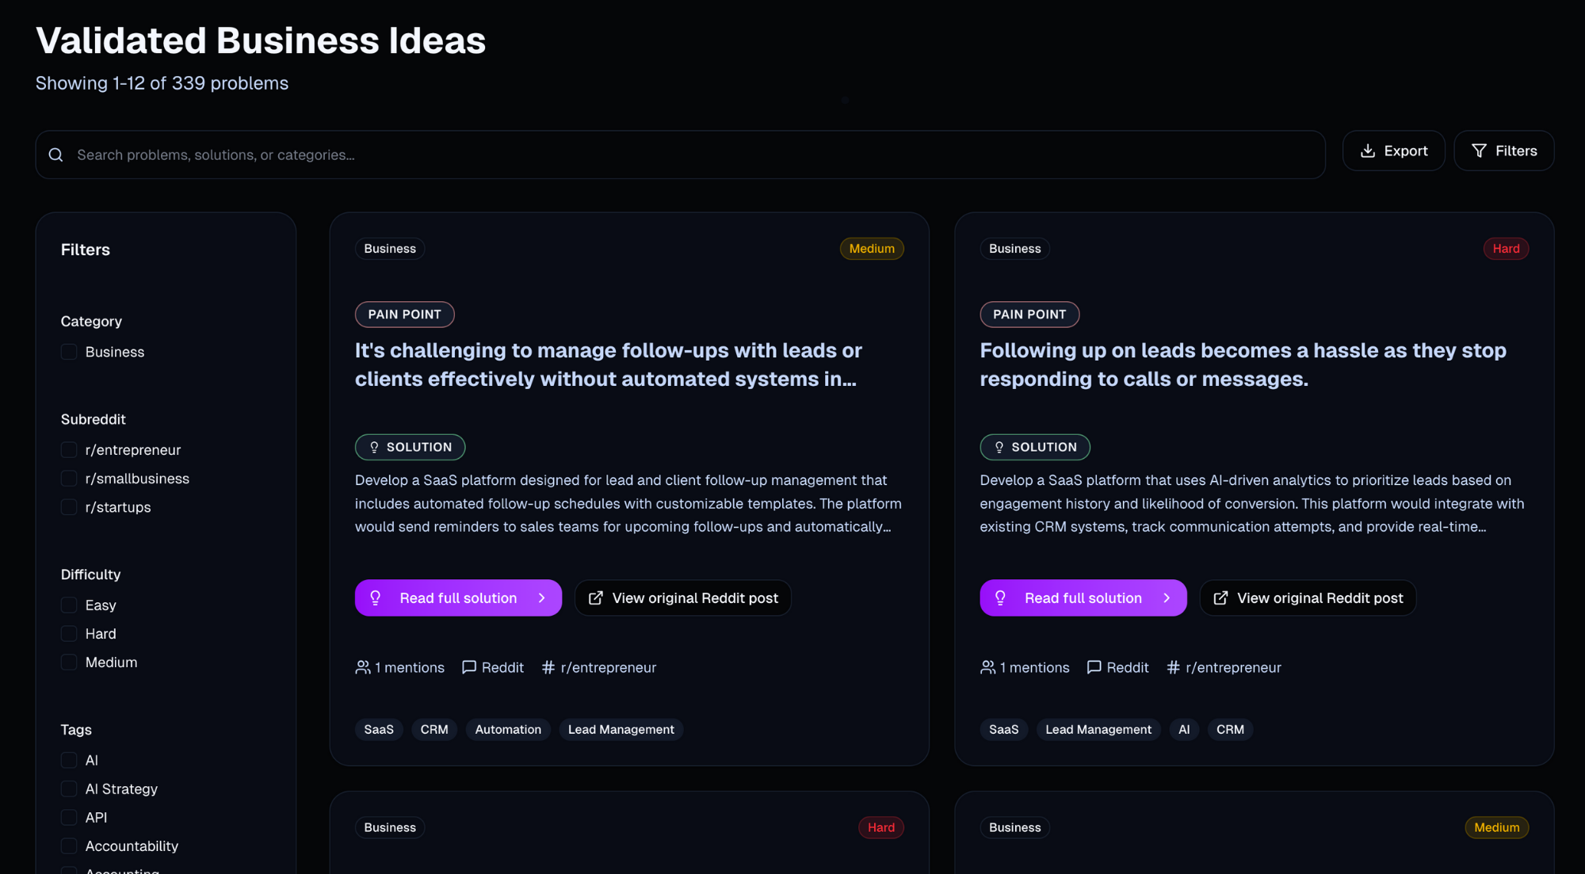This screenshot has width=1585, height=874.
Task: Open first card's View original Reddit post
Action: point(683,598)
